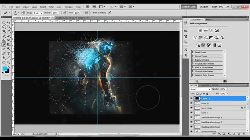Select the Elliptical Marquee tool

(4, 23)
